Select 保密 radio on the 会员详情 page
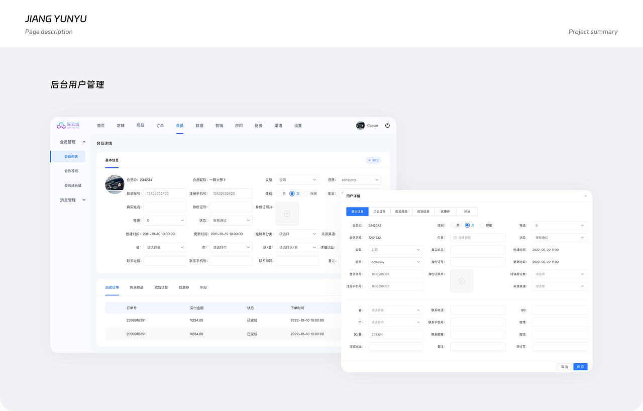The width and height of the screenshot is (643, 411). [306, 193]
